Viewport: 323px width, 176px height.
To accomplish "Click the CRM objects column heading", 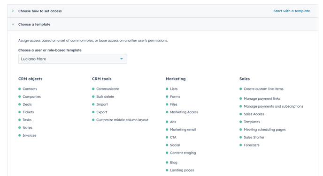I will [x=30, y=79].
